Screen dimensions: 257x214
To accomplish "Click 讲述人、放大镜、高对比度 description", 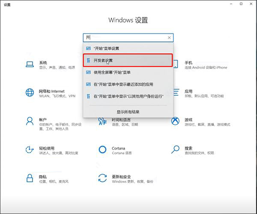I will (x=59, y=153).
